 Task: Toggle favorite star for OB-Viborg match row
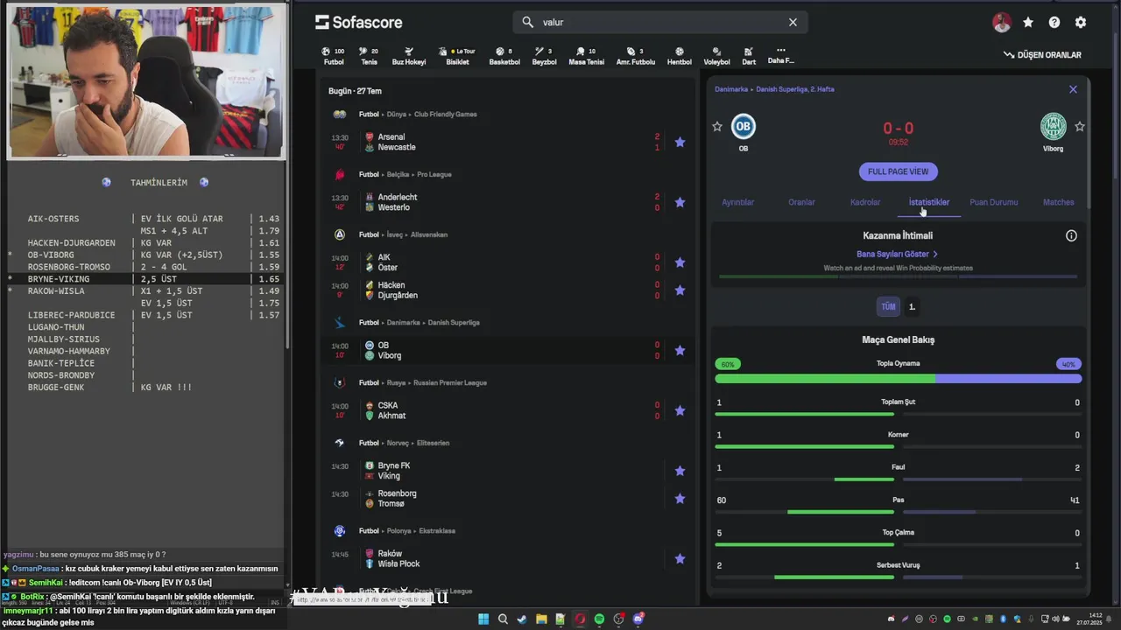pyautogui.click(x=680, y=350)
